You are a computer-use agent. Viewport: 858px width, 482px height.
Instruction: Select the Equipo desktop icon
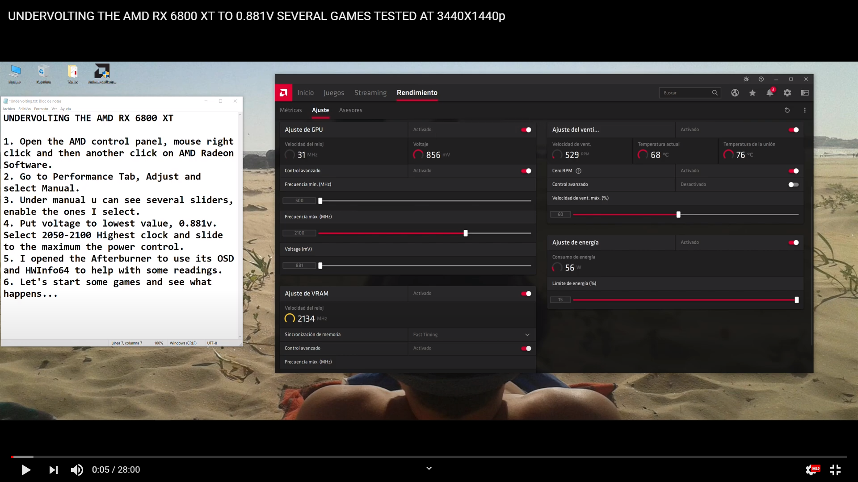[14, 74]
